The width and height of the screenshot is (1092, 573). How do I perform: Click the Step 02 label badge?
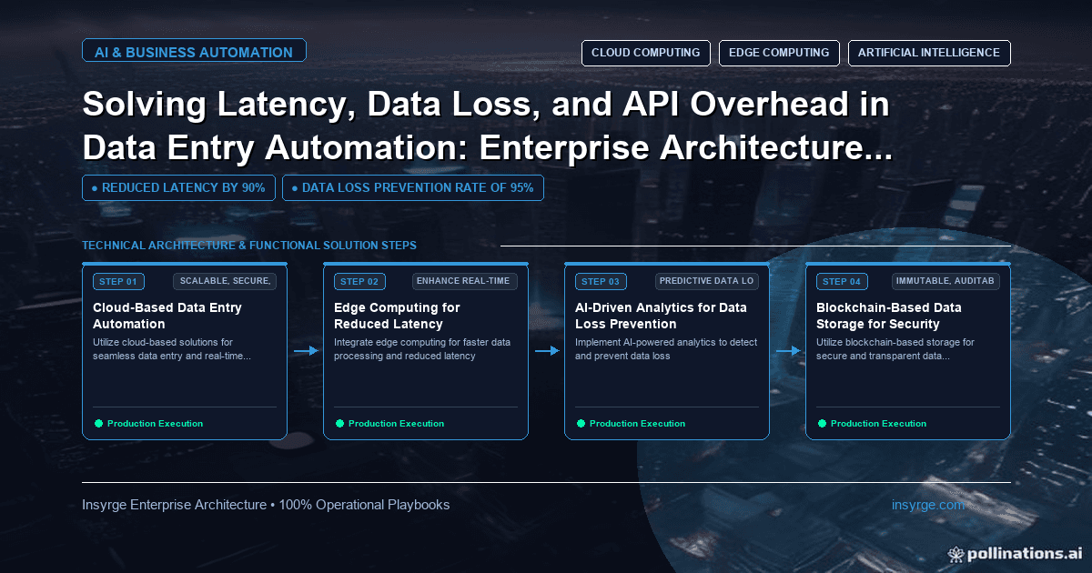(359, 281)
